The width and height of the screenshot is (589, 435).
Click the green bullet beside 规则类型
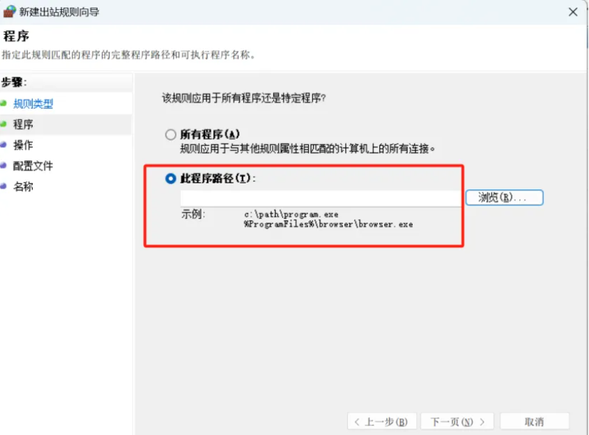(3, 104)
